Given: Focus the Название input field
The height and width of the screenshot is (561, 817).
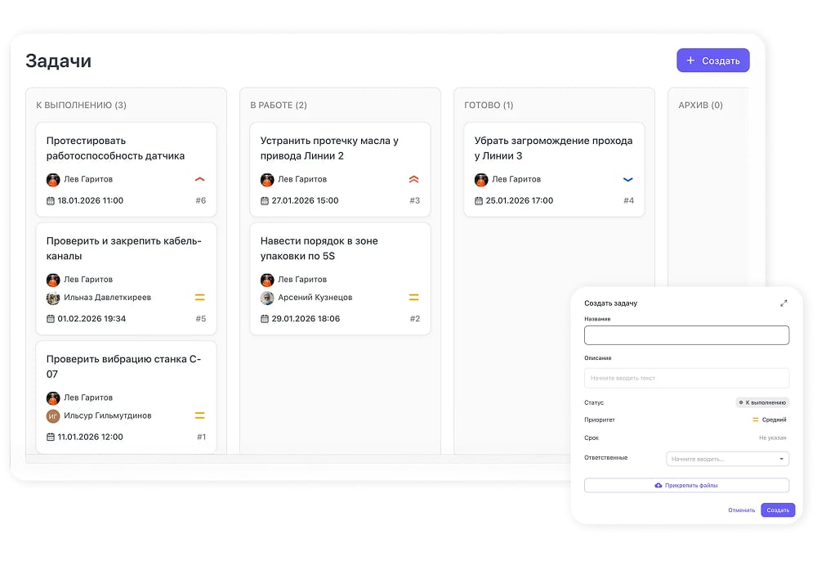Looking at the screenshot, I should (x=687, y=335).
